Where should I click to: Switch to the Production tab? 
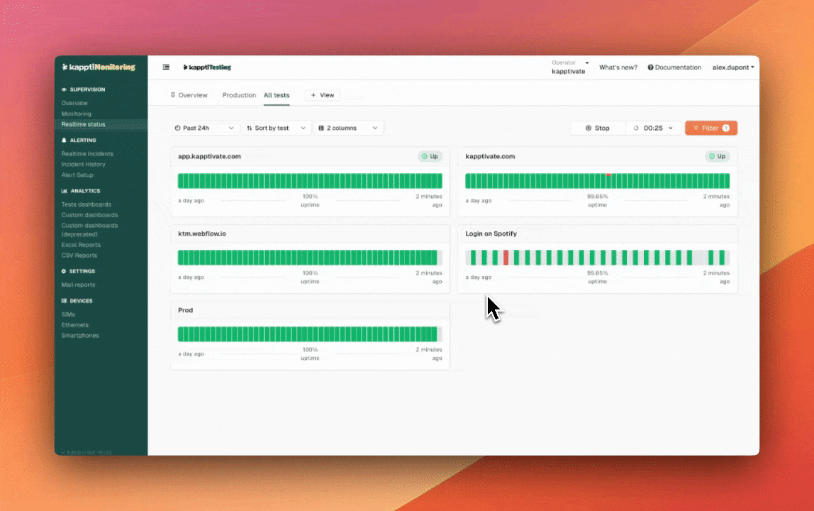pyautogui.click(x=239, y=95)
